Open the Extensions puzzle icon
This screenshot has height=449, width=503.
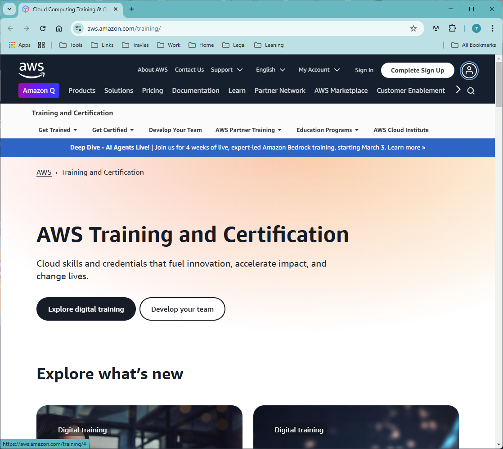click(452, 28)
